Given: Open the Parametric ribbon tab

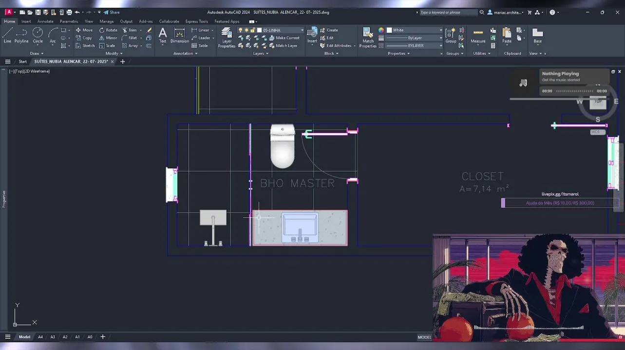Looking at the screenshot, I should (69, 21).
